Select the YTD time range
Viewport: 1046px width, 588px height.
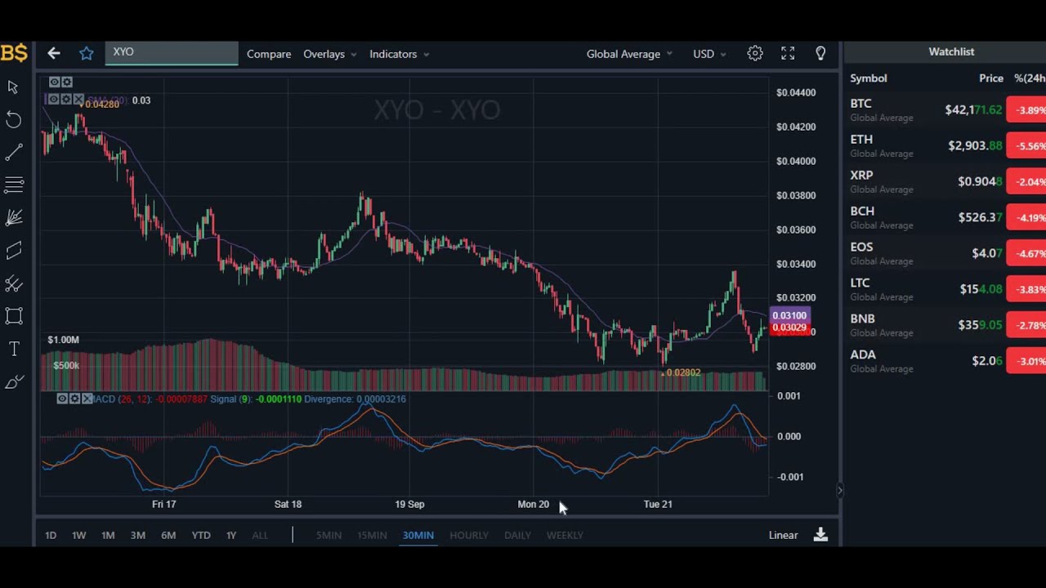201,535
